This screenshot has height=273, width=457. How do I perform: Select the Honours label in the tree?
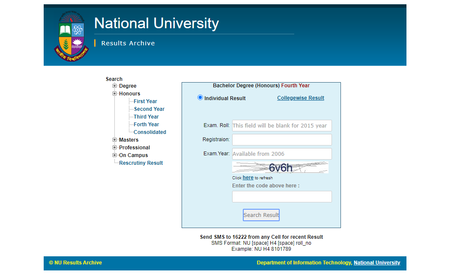pyautogui.click(x=129, y=94)
